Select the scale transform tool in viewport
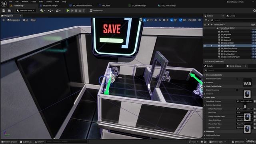Screen dimensions: 256x144 point(152,20)
